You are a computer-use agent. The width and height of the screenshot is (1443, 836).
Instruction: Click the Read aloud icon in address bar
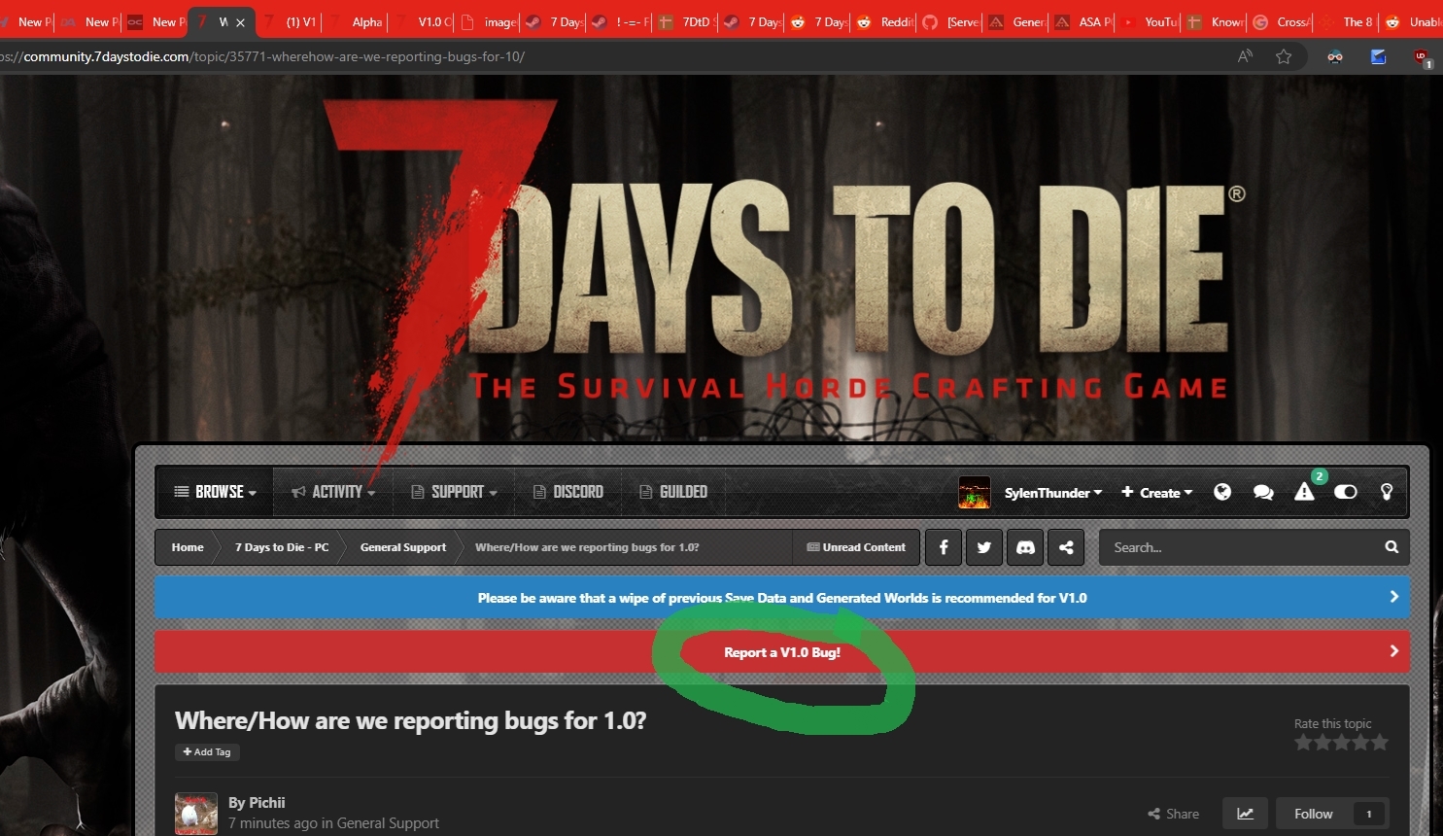tap(1245, 56)
